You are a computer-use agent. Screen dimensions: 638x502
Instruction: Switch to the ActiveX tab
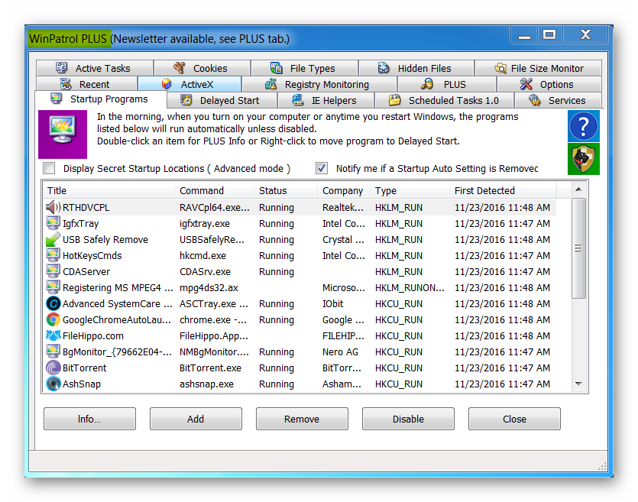(x=189, y=84)
